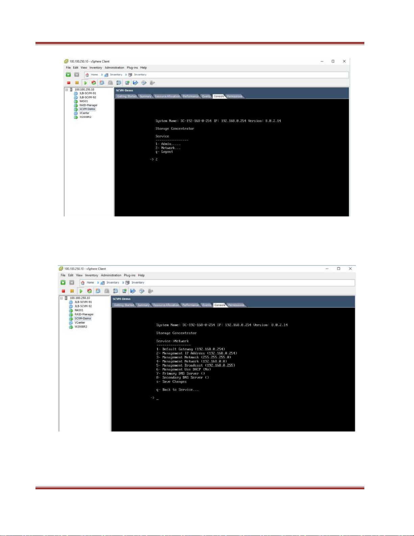Switch to Events tab in the lower window

coord(206,305)
